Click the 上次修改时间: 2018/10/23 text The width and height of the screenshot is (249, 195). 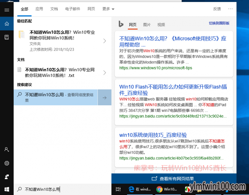pos(52,50)
